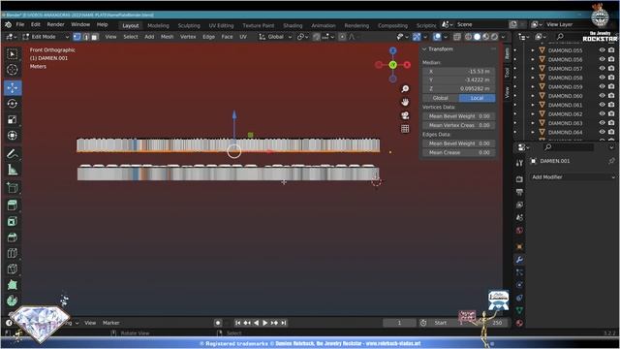The width and height of the screenshot is (620, 349).
Task: Expand the DIAMOND.057 tree item
Action: coord(533,69)
